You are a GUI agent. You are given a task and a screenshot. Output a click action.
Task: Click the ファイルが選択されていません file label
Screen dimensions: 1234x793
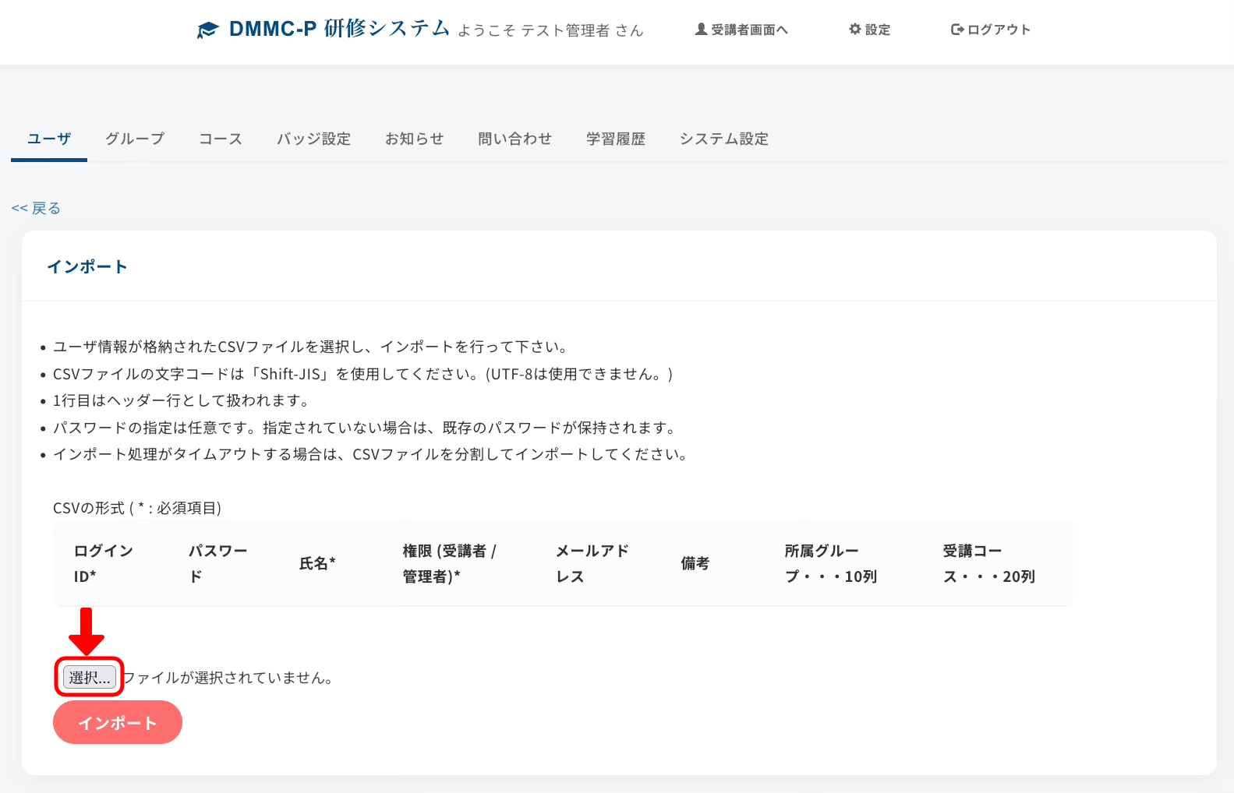229,678
